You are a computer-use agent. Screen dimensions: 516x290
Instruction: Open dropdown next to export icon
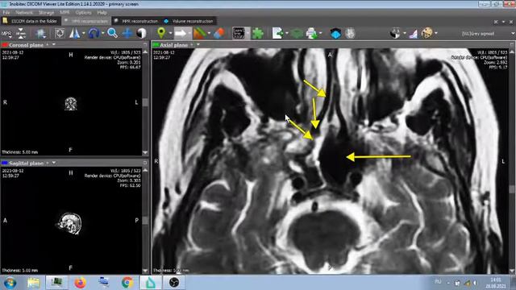pyautogui.click(x=287, y=33)
